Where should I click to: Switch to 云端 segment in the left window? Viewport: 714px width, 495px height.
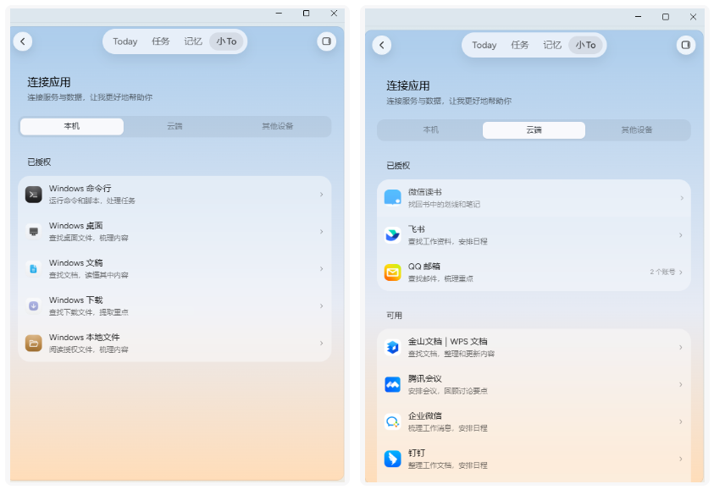point(174,126)
